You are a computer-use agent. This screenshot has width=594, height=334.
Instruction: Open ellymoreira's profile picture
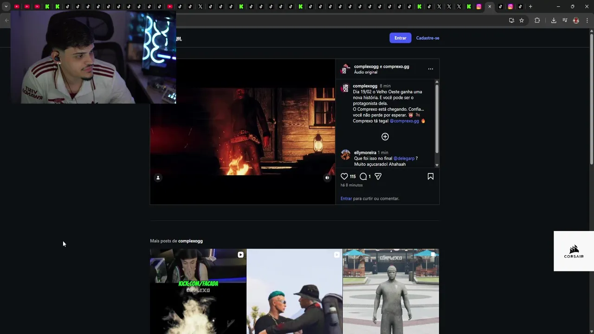(x=346, y=155)
